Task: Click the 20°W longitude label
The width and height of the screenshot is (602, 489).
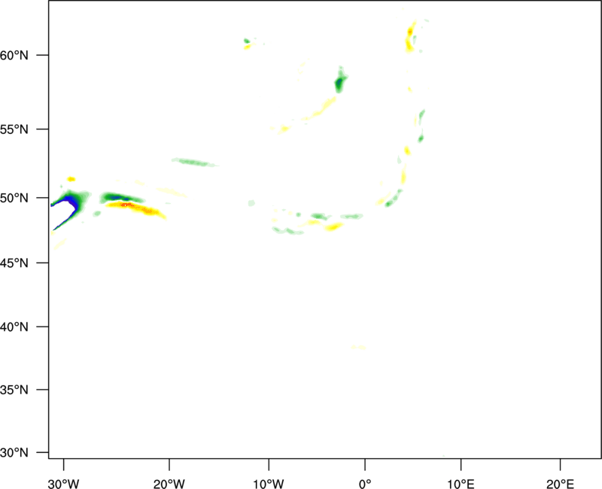Action: click(x=169, y=484)
